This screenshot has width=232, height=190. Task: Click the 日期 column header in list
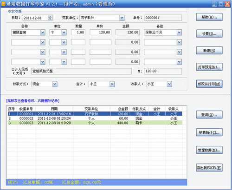(54, 109)
